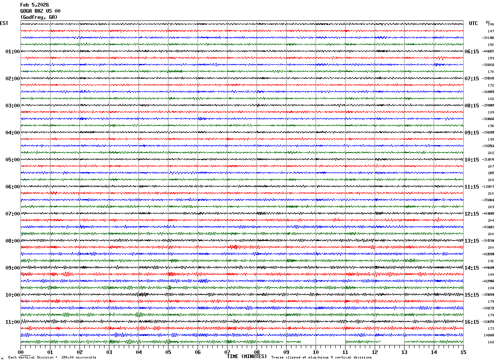Select the 03:00 EST row label

click(13, 106)
